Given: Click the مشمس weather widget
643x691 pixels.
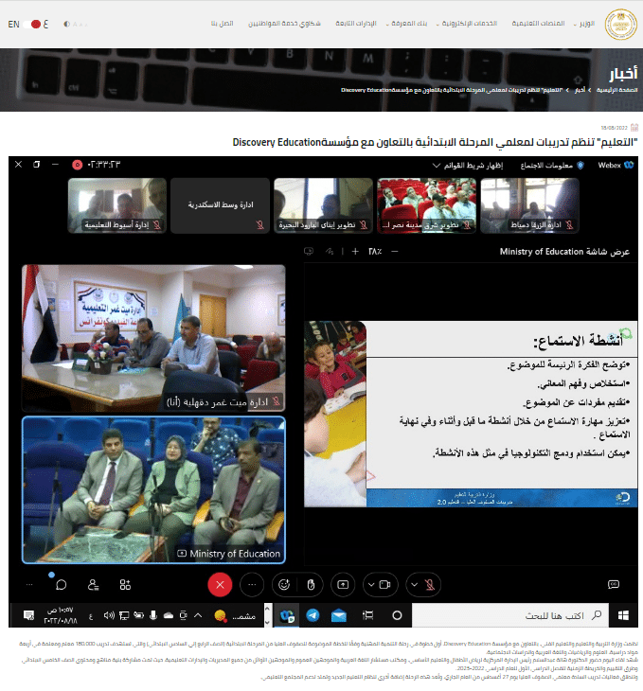Looking at the screenshot, I should [235, 615].
